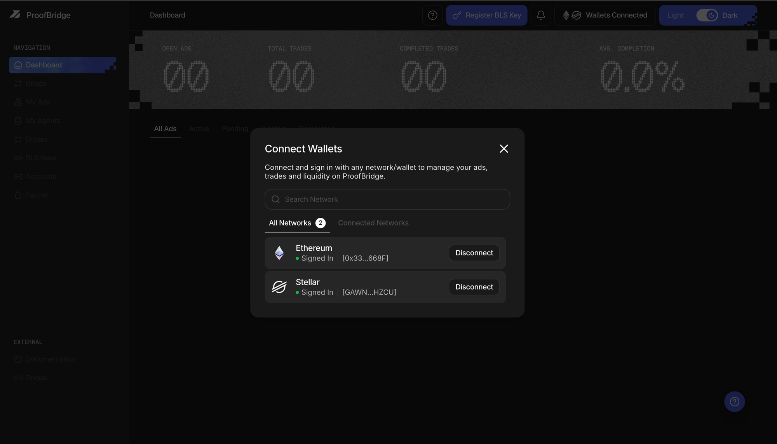Switch to the Pending ads tab
777x444 pixels.
coord(235,129)
